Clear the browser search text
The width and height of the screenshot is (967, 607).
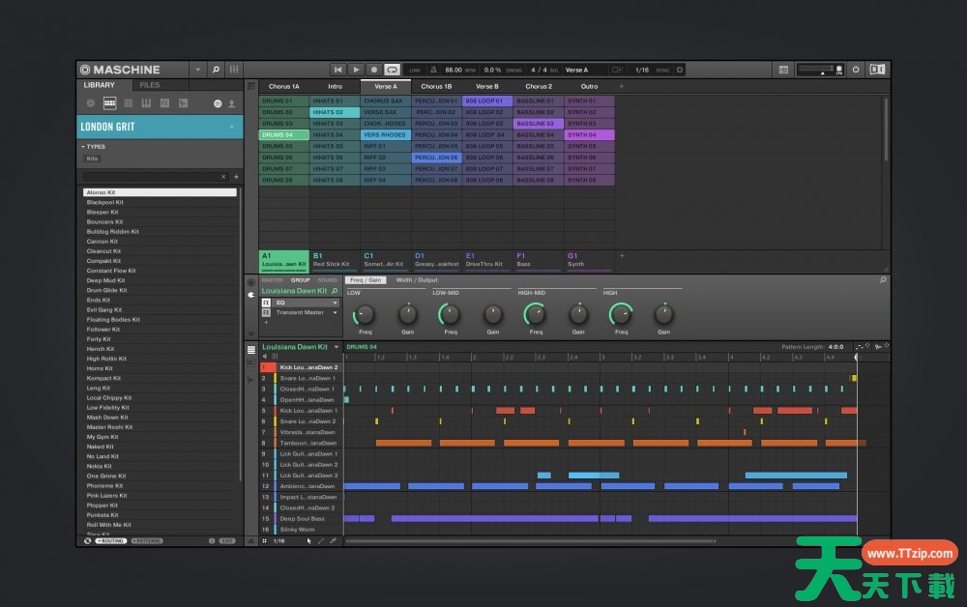[223, 177]
